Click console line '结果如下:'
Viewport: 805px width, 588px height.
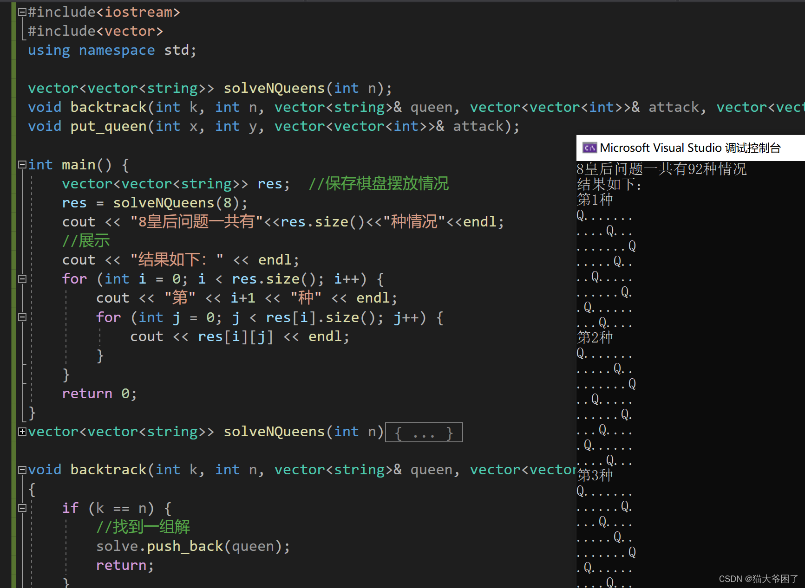[609, 184]
